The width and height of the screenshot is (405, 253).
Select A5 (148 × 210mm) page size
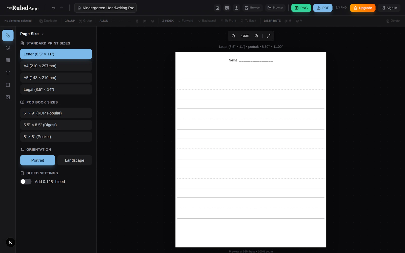click(56, 78)
